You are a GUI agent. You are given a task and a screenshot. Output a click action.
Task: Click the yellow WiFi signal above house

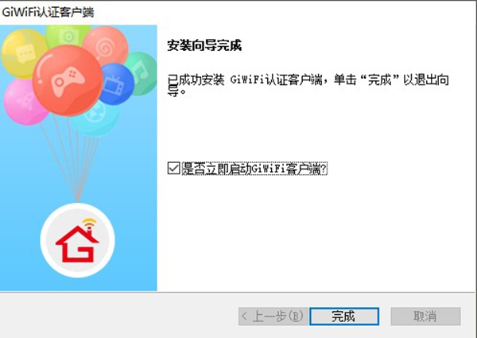(88, 223)
